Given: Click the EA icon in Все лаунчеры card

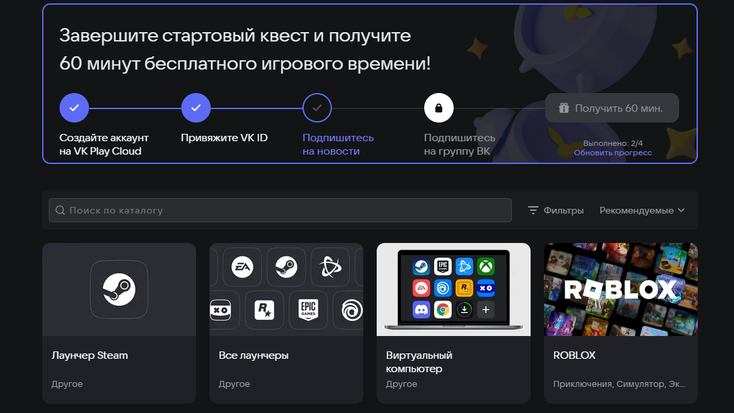Looking at the screenshot, I should pyautogui.click(x=242, y=267).
